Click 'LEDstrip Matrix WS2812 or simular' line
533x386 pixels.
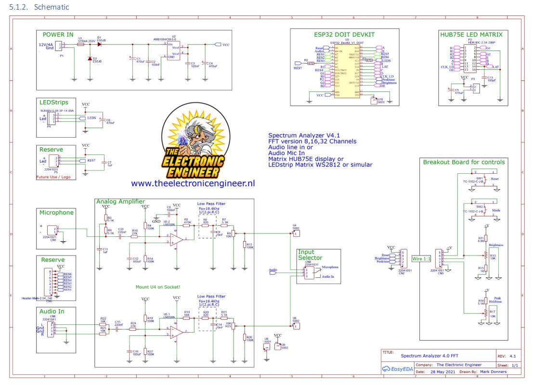320,165
